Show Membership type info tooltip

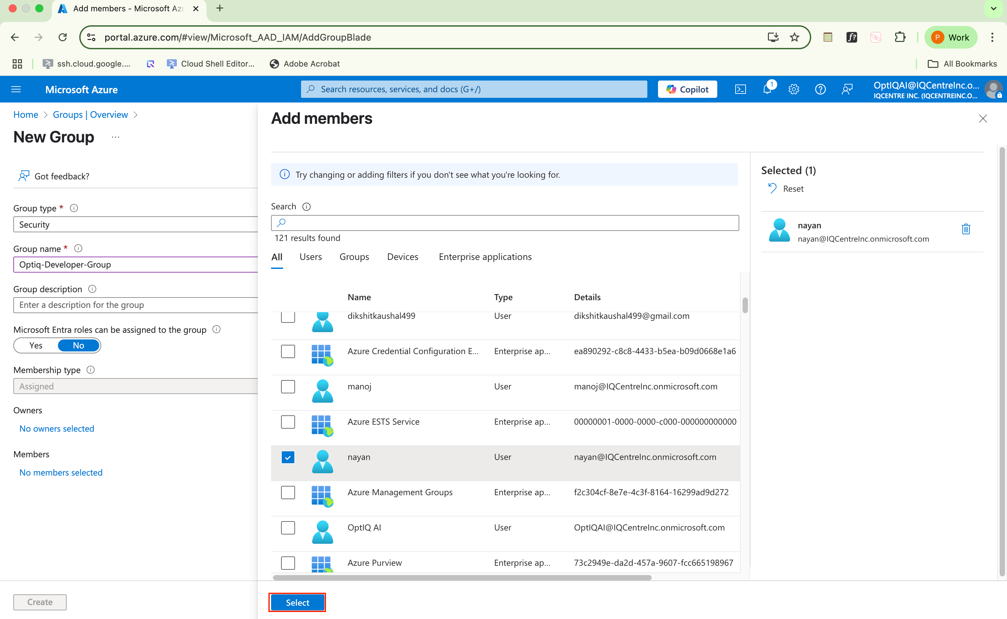click(x=91, y=370)
